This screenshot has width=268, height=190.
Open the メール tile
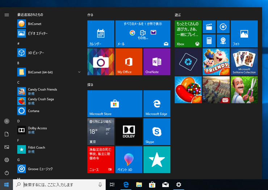143,34
